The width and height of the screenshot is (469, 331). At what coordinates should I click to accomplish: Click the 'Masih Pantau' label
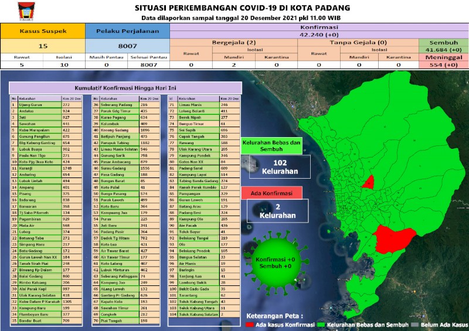107,57
